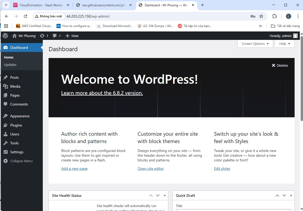Toggle the Site Health Status panel
Screen dimensions: 303x211
coord(165,196)
